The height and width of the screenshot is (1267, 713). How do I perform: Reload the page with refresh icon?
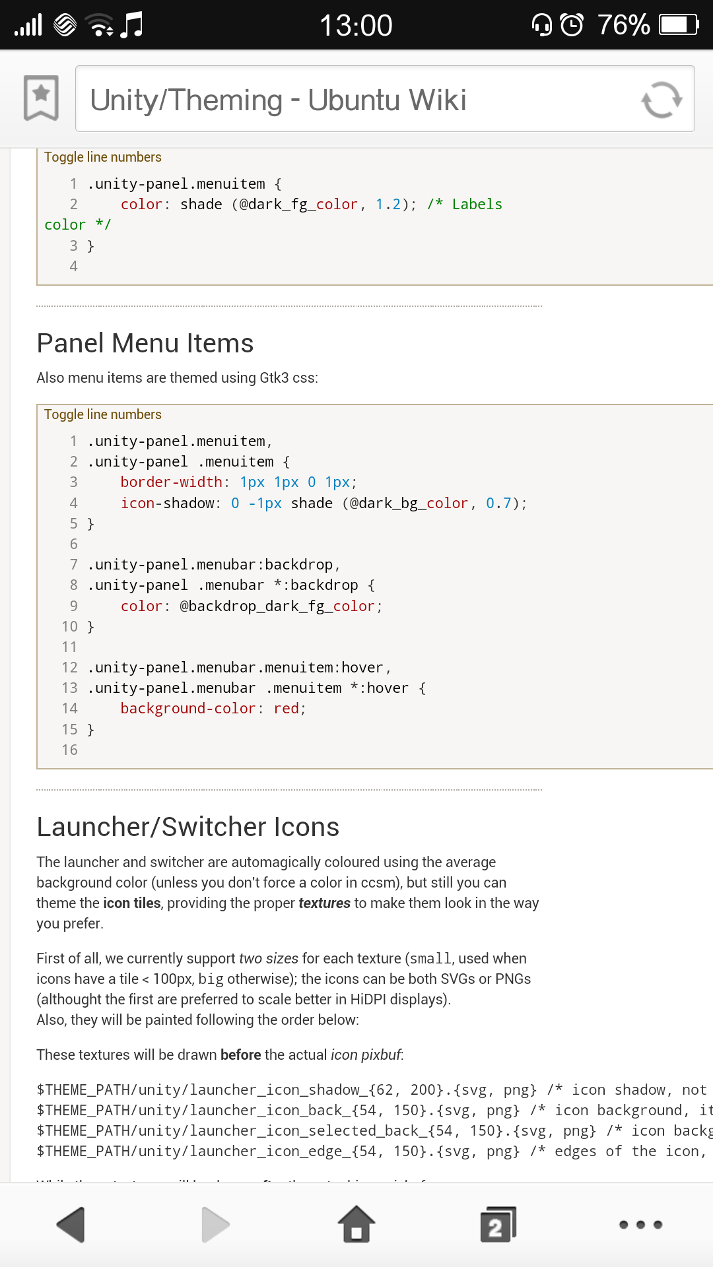point(661,100)
